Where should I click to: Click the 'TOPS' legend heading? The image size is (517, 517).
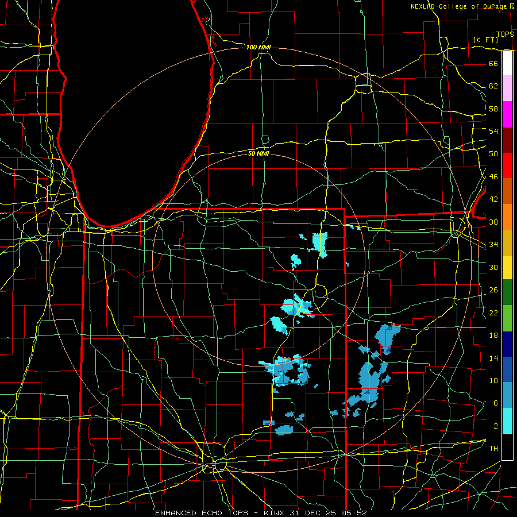click(x=505, y=34)
